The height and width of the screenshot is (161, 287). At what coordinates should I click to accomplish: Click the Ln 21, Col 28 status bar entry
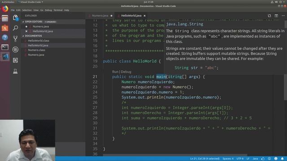click(x=204, y=159)
